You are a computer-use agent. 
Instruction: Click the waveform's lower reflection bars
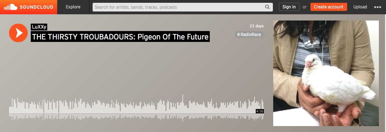coord(136,117)
